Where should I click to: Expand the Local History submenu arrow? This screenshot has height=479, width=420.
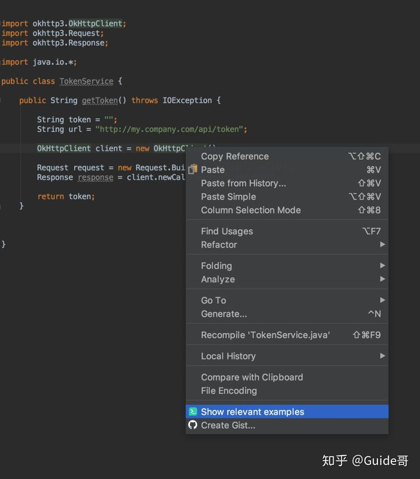pyautogui.click(x=383, y=356)
